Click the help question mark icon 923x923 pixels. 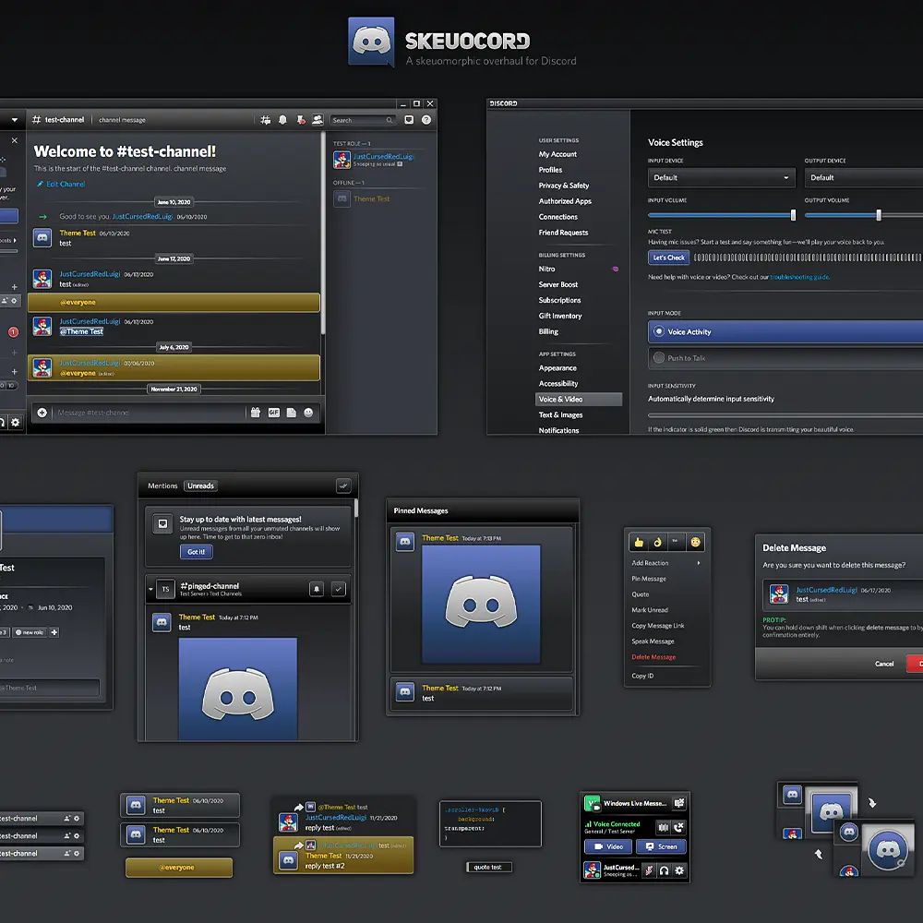point(426,120)
